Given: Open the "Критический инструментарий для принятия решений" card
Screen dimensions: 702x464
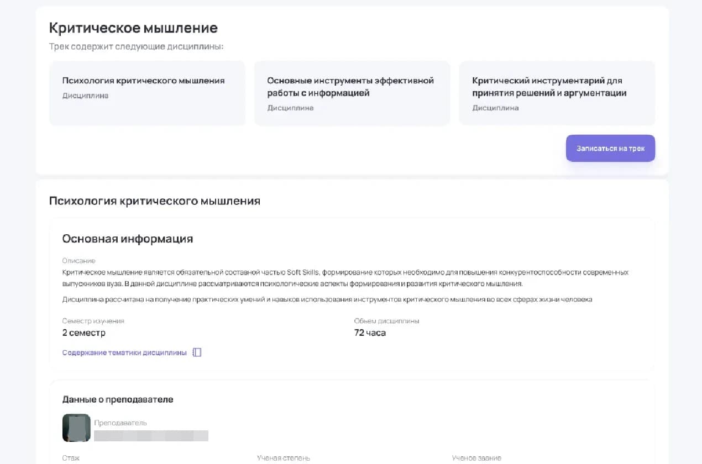Looking at the screenshot, I should [x=557, y=93].
